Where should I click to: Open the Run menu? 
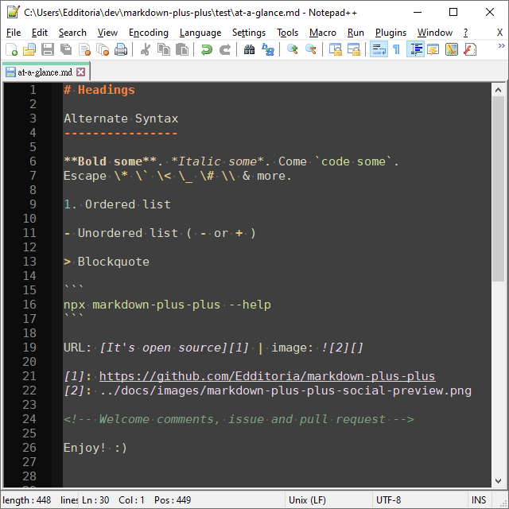(356, 33)
